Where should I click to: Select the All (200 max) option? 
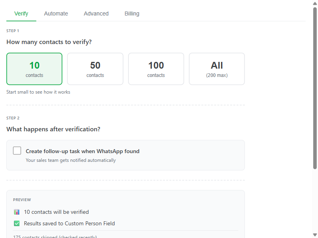[x=217, y=68]
